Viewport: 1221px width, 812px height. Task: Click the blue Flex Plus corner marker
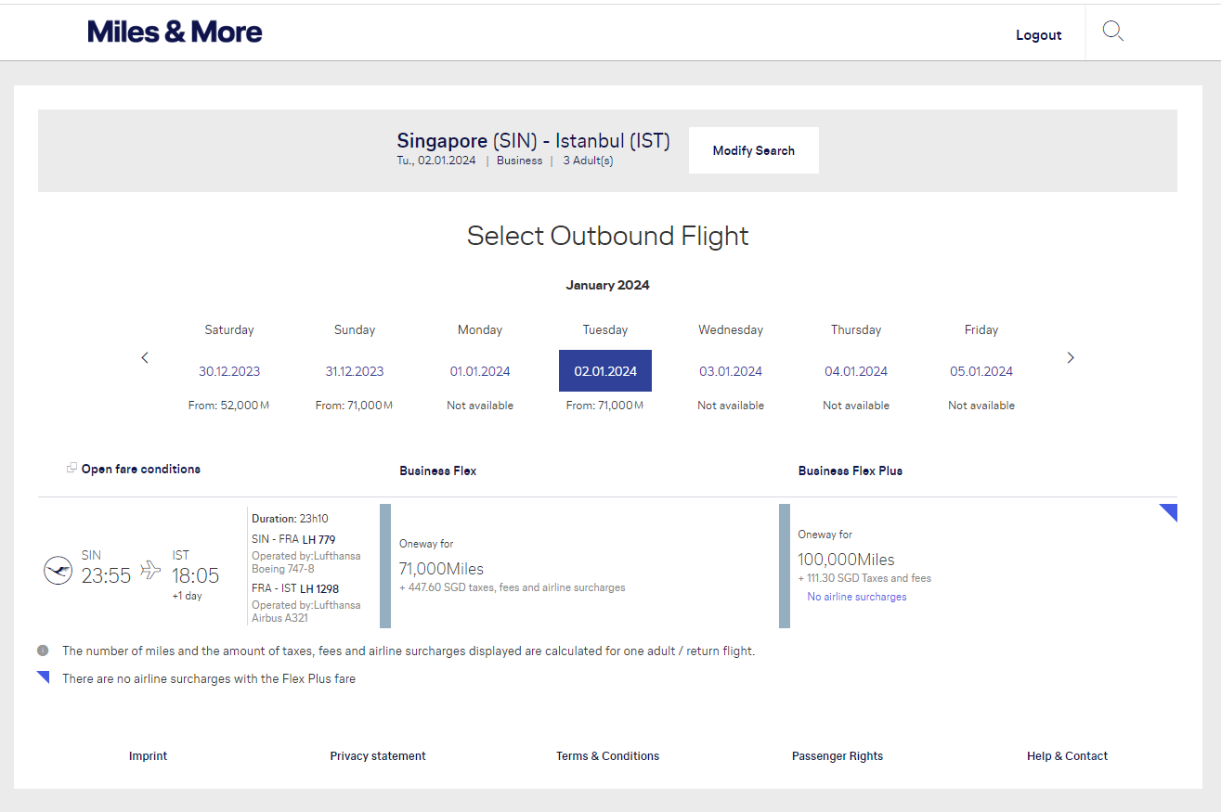point(1170,510)
